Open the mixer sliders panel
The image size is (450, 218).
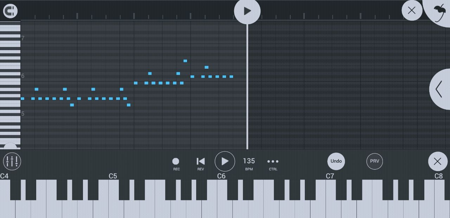click(x=12, y=161)
